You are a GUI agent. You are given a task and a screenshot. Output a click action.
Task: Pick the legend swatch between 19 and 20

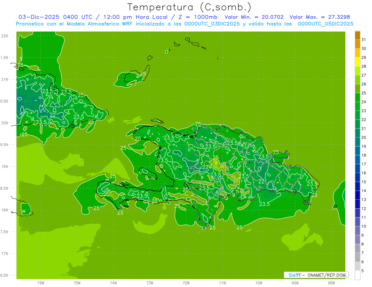[357, 142]
